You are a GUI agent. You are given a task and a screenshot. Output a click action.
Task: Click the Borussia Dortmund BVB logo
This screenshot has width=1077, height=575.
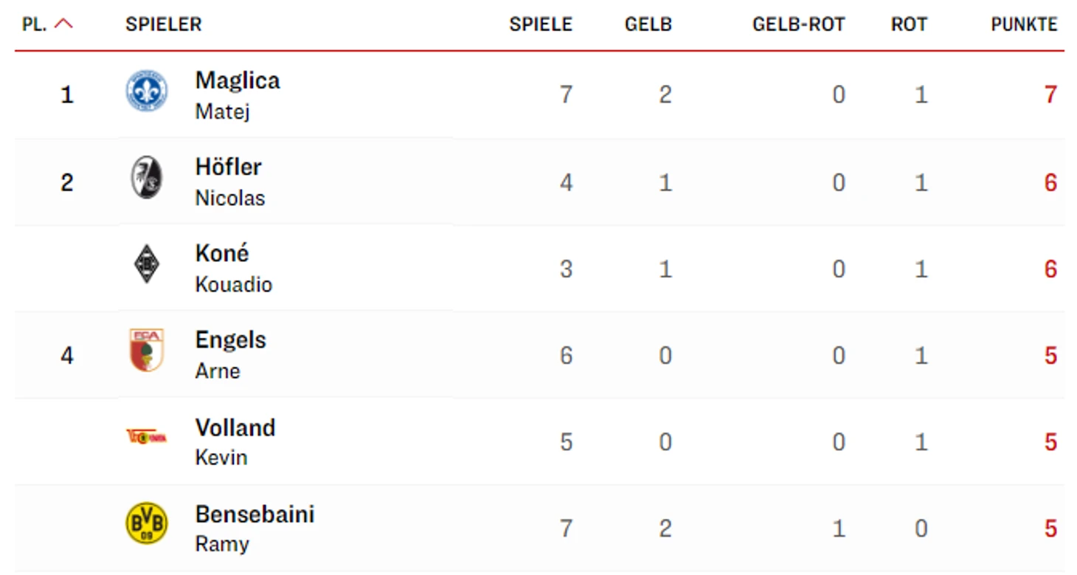pos(146,523)
